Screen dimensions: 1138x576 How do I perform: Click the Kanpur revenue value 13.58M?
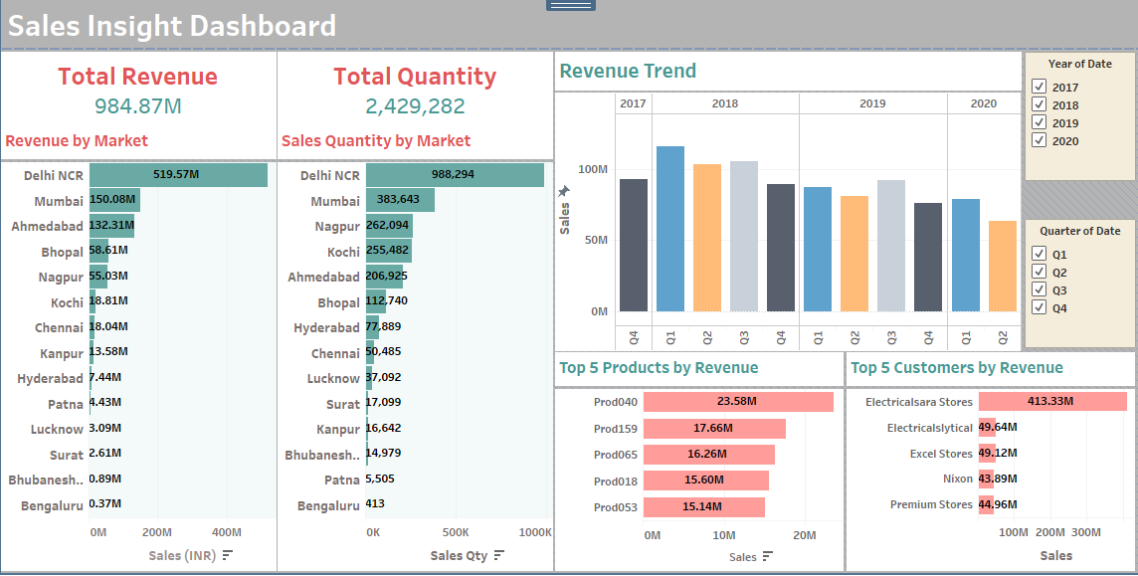click(108, 351)
